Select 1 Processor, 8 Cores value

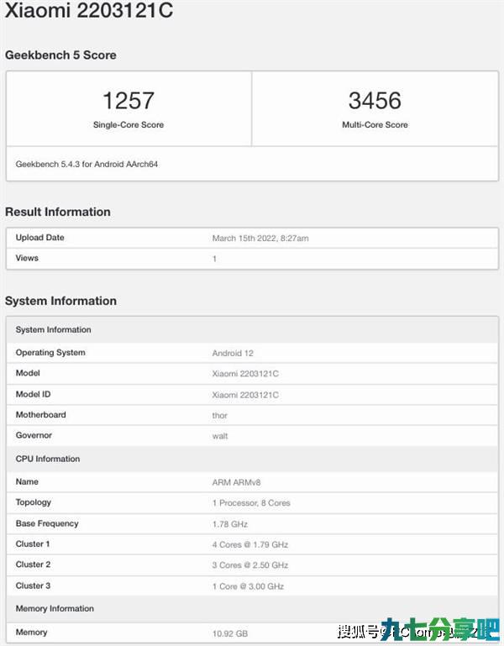click(251, 503)
